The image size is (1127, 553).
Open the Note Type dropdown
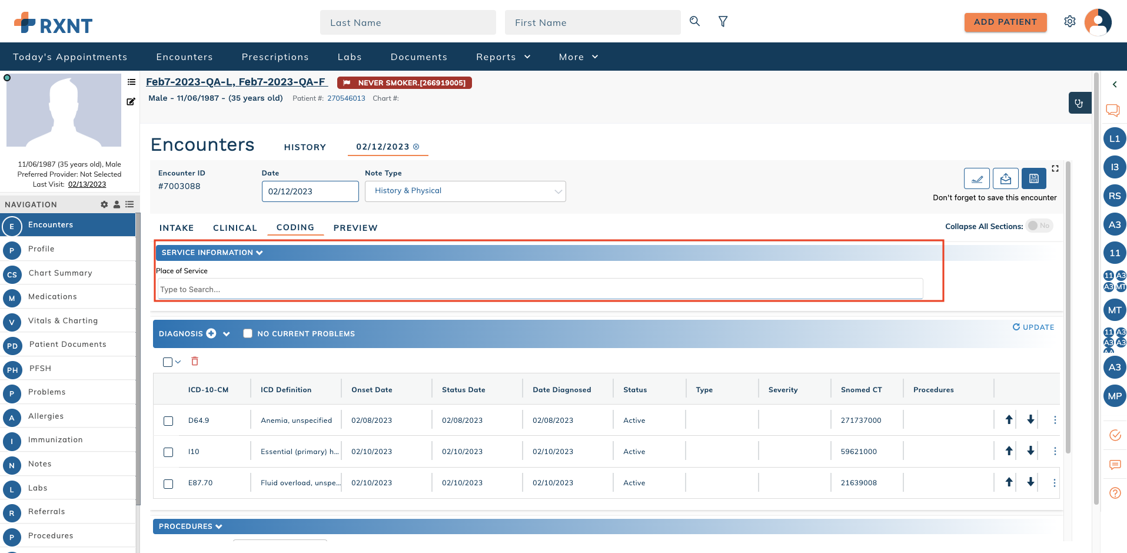point(465,191)
